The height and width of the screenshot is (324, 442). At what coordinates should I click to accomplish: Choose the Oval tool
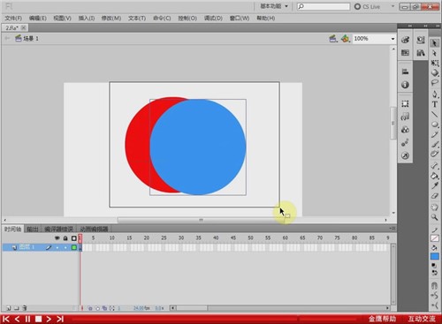tap(435, 124)
